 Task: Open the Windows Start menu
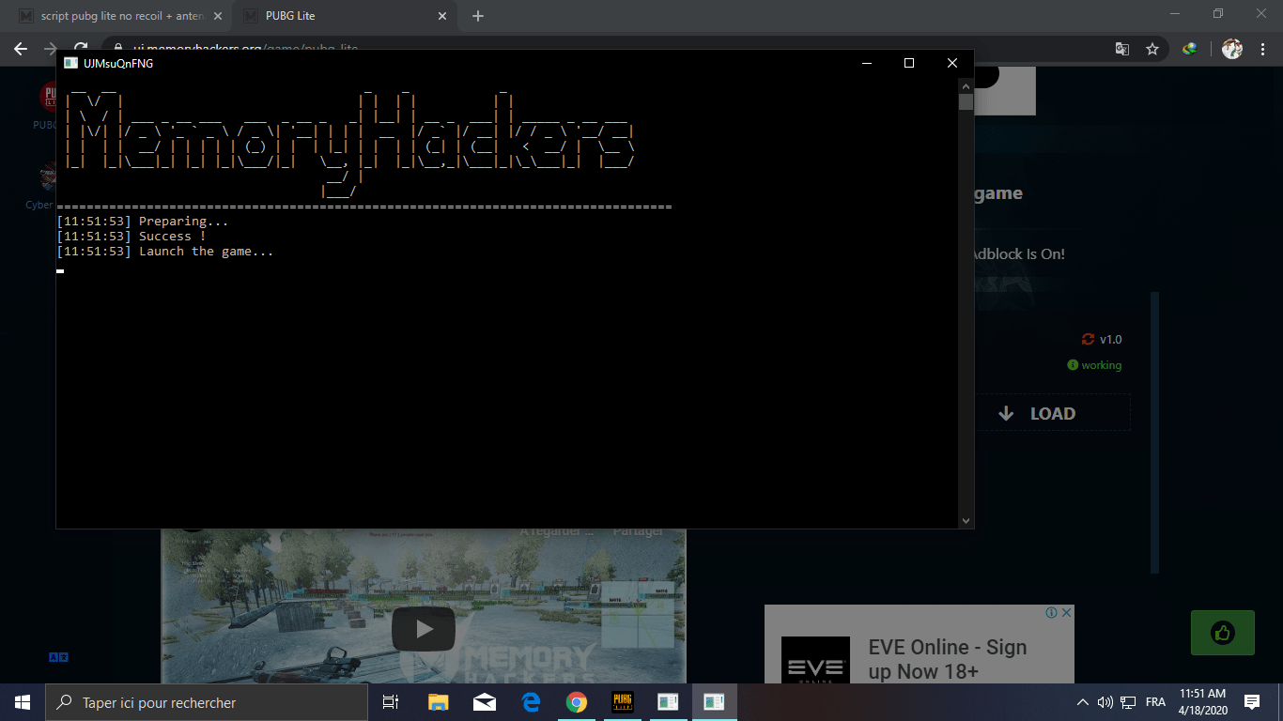point(23,702)
